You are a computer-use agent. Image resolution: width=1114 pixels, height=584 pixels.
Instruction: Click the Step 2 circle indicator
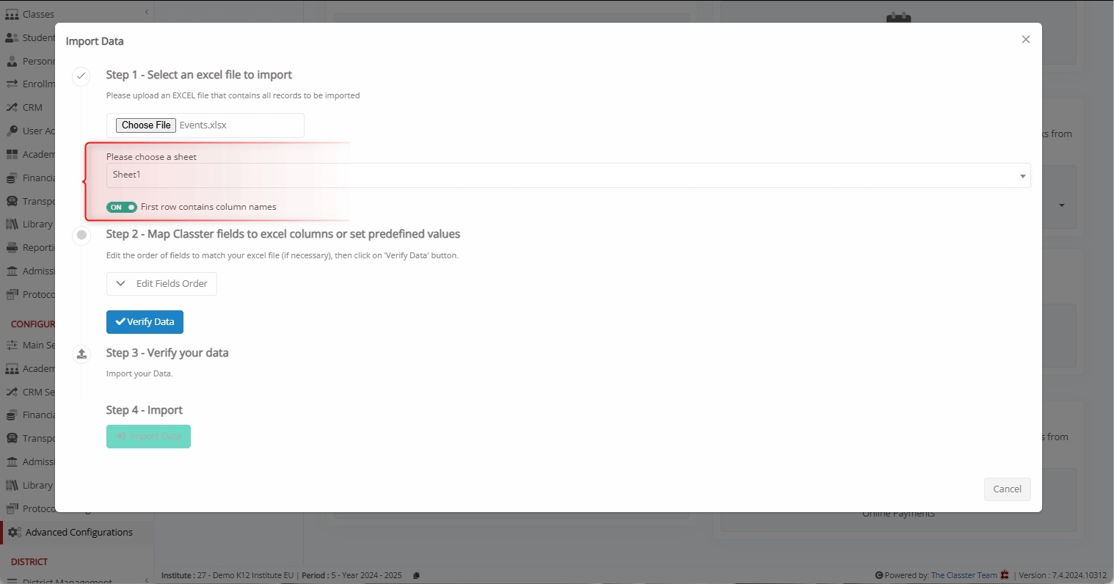pyautogui.click(x=81, y=235)
